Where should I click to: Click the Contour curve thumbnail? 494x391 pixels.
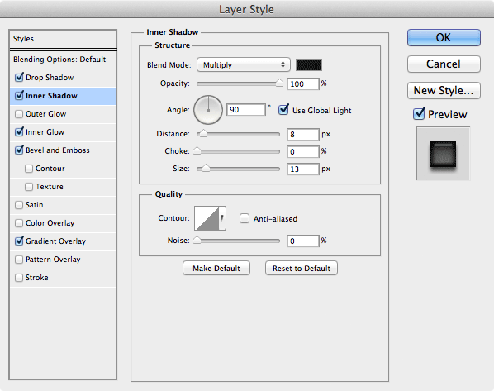click(207, 218)
